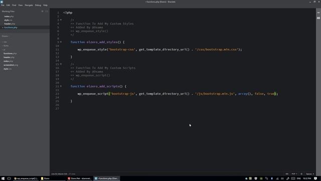Switch to the wp_enqueue_script browser taskbar window
321x181 pixels.
tap(26, 178)
